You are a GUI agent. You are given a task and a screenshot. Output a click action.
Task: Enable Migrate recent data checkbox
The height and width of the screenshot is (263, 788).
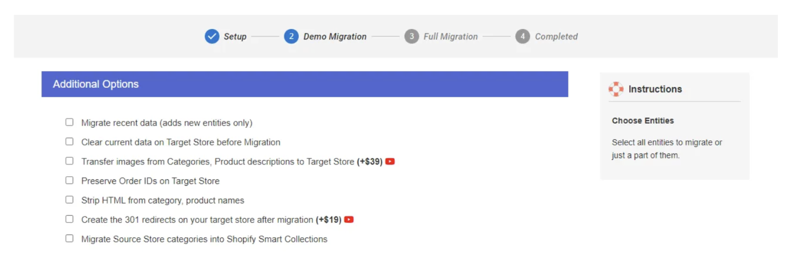coord(69,122)
